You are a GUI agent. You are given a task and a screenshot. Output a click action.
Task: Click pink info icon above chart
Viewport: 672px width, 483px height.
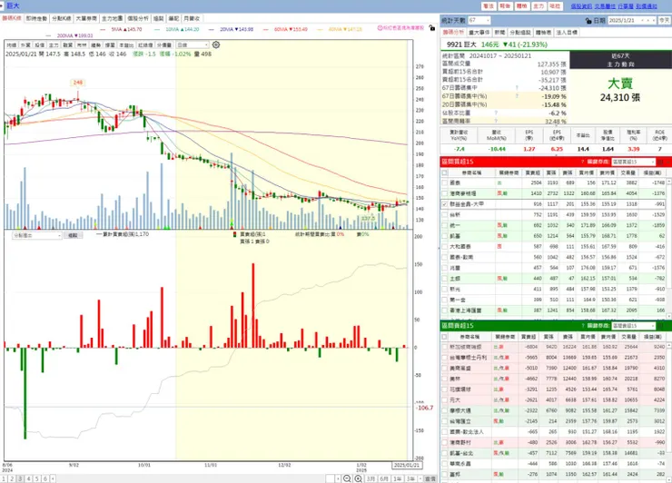[x=380, y=28]
